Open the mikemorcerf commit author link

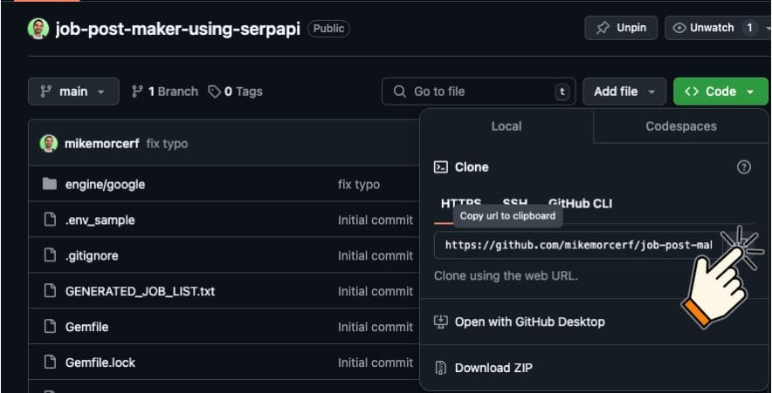tap(102, 144)
